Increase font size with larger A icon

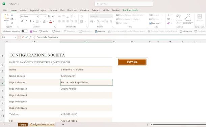[49, 16]
